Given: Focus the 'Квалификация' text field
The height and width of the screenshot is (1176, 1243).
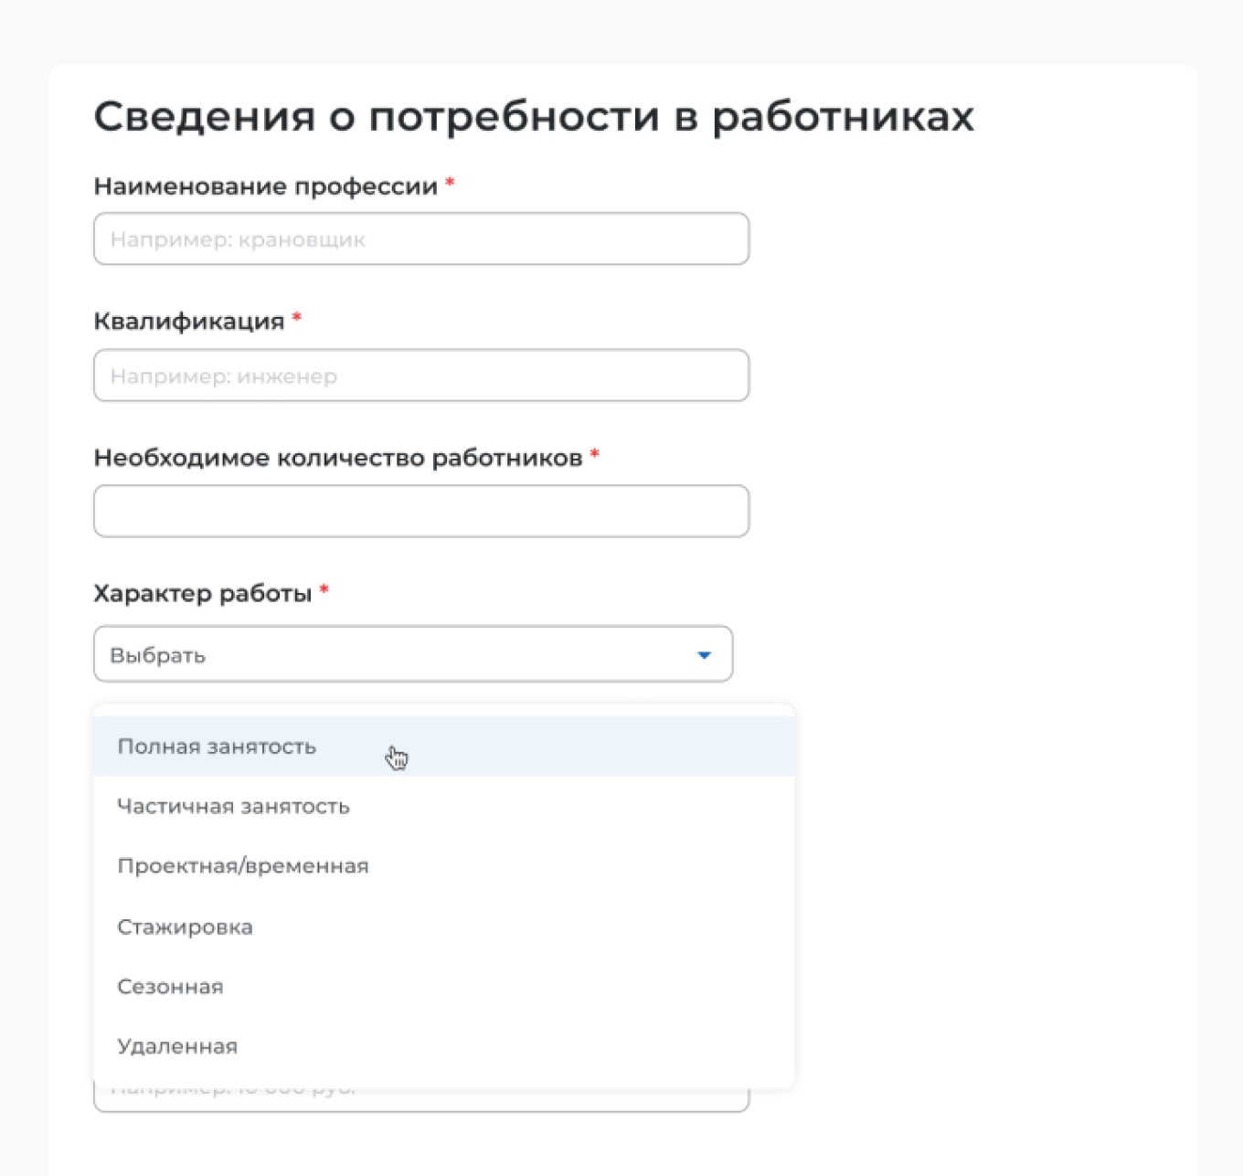Looking at the screenshot, I should point(420,376).
